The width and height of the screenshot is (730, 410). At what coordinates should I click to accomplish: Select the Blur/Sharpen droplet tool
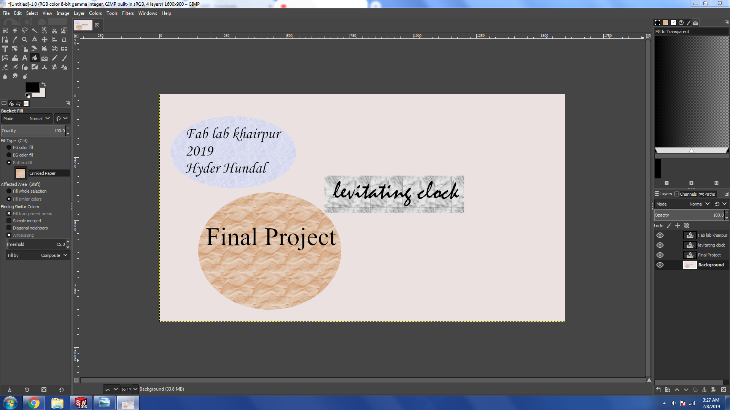click(x=5, y=76)
